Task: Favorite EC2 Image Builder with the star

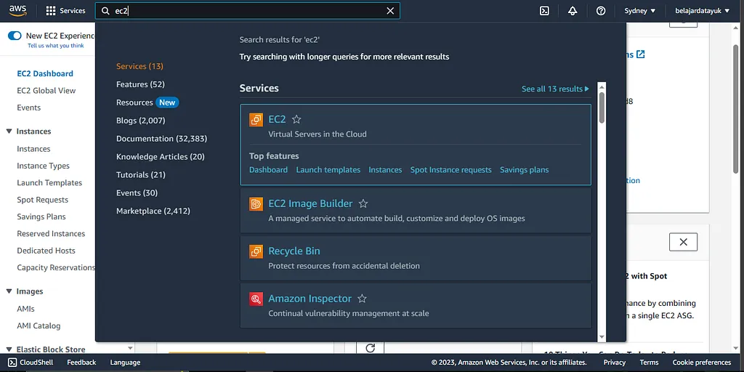Action: [x=363, y=203]
